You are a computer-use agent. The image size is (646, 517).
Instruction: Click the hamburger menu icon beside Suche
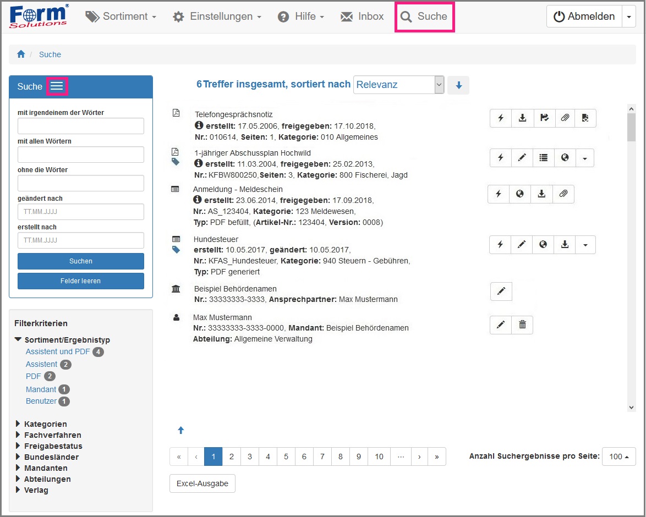(57, 86)
